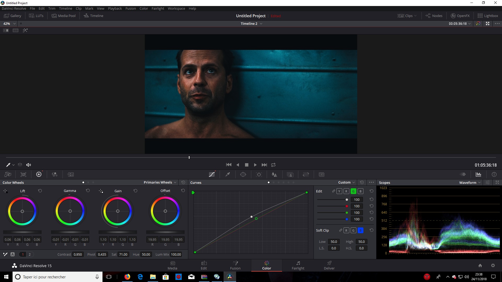This screenshot has height=282, width=502.
Task: Expand the Clips dropdown arrow
Action: click(x=415, y=16)
